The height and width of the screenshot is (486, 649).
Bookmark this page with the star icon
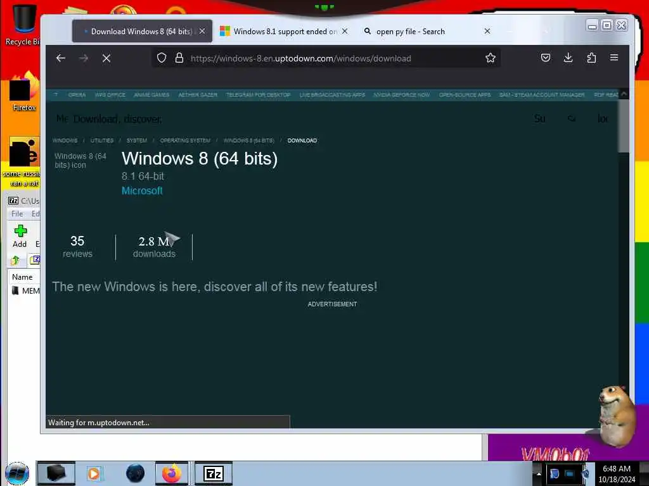coord(491,58)
